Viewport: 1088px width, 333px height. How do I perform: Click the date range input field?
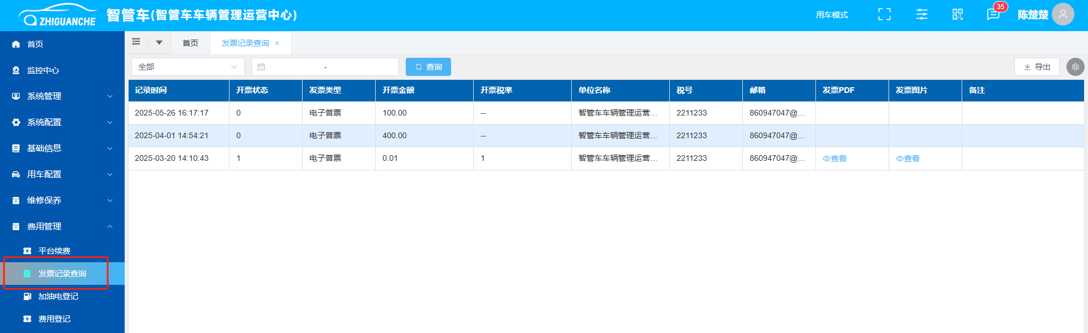point(325,67)
